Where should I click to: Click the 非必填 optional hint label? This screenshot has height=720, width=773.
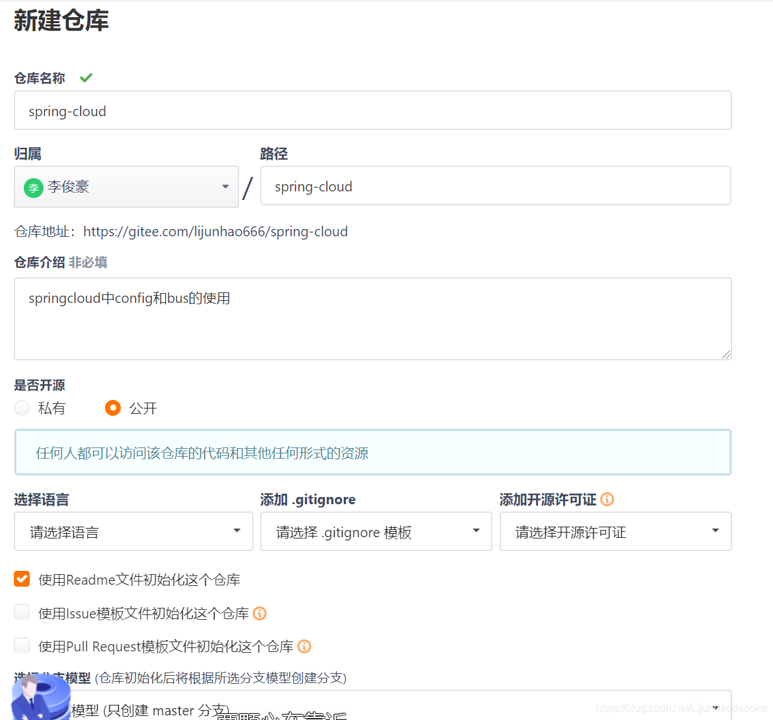[88, 262]
